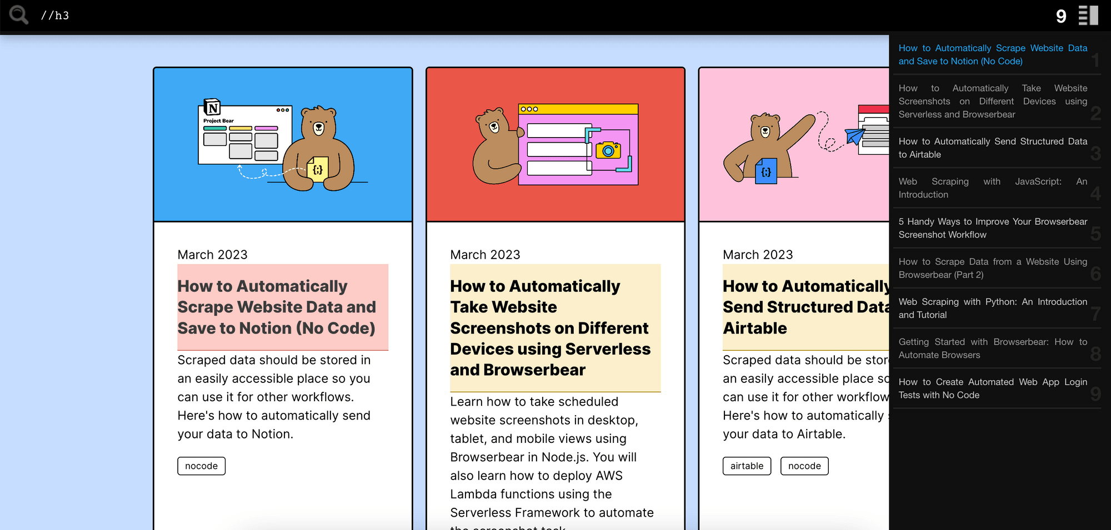Click the nocode tag on the Notion card
This screenshot has width=1111, height=530.
[202, 466]
